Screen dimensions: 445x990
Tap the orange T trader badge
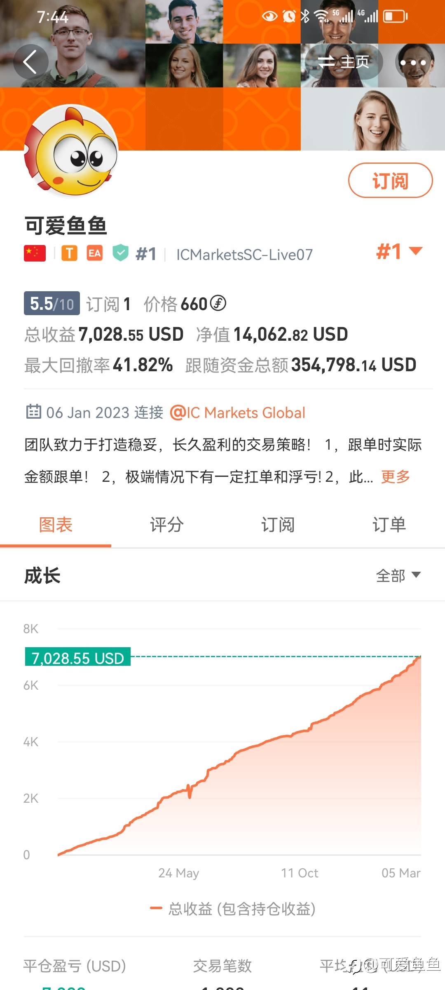[70, 253]
